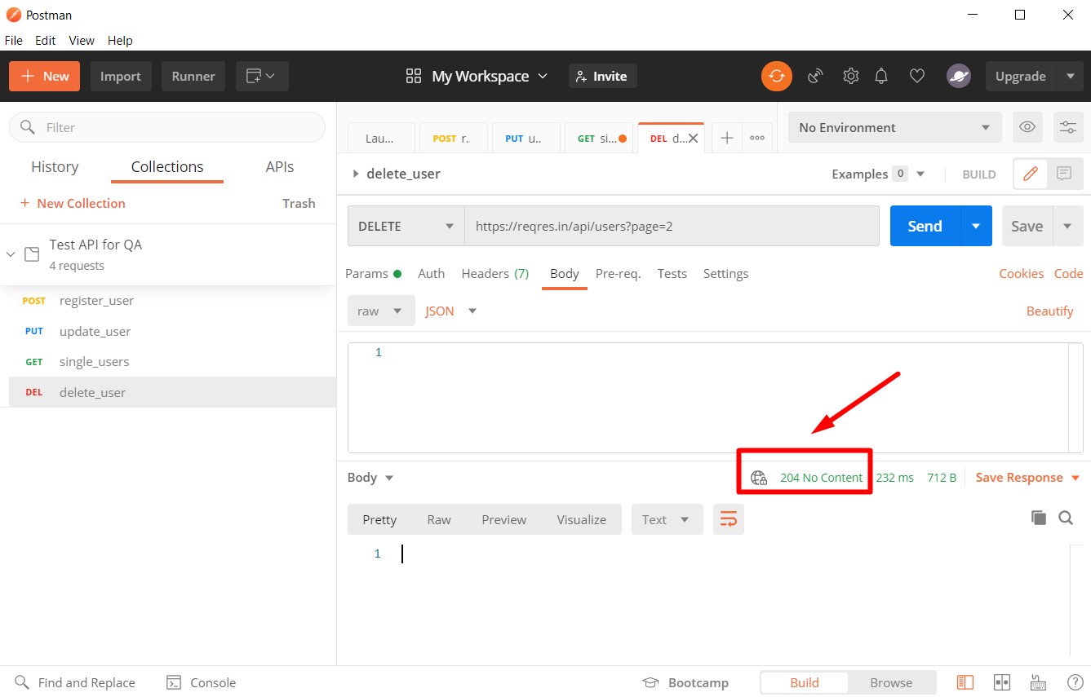Switch to Browse mode toggle
This screenshot has height=697, width=1091.
[x=890, y=682]
